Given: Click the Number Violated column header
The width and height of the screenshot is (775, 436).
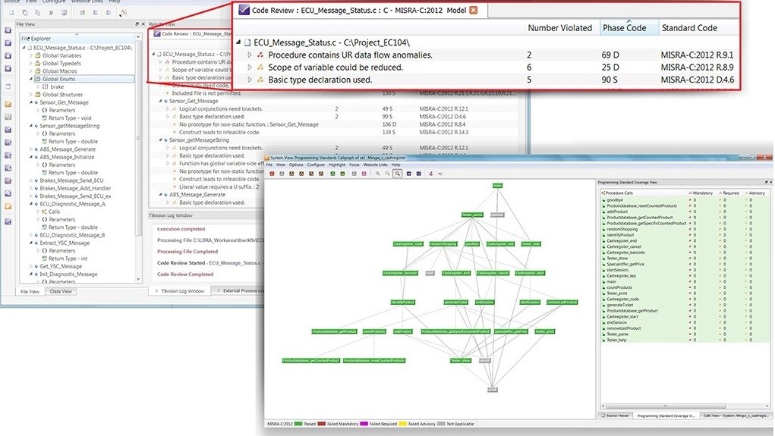Looking at the screenshot, I should click(559, 28).
